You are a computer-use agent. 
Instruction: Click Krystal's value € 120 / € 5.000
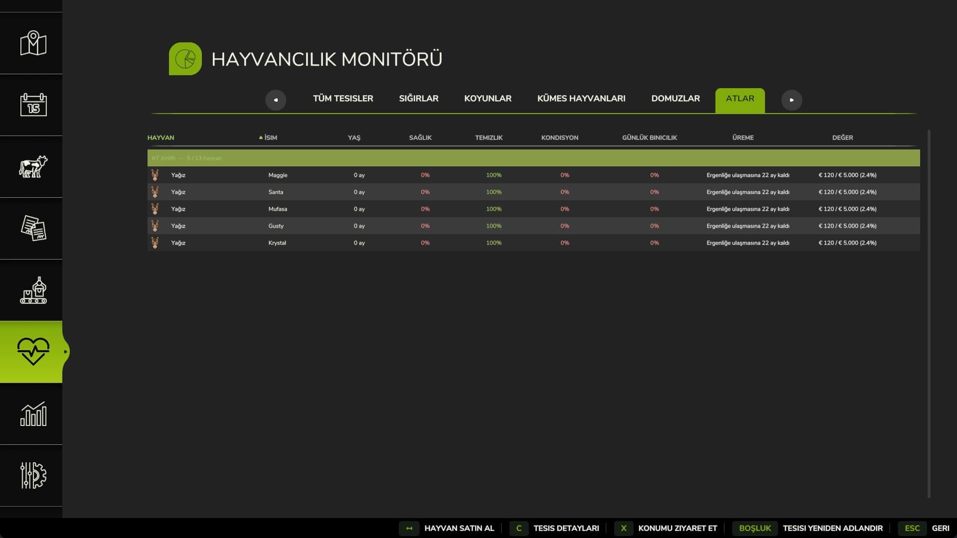click(847, 243)
